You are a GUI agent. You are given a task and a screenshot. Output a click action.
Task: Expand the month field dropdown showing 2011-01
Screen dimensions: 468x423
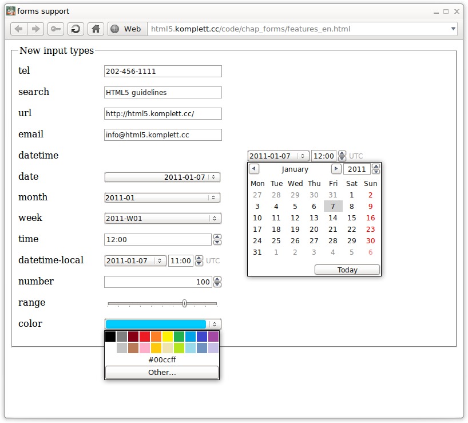214,198
